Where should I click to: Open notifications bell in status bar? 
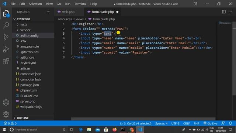230,123
